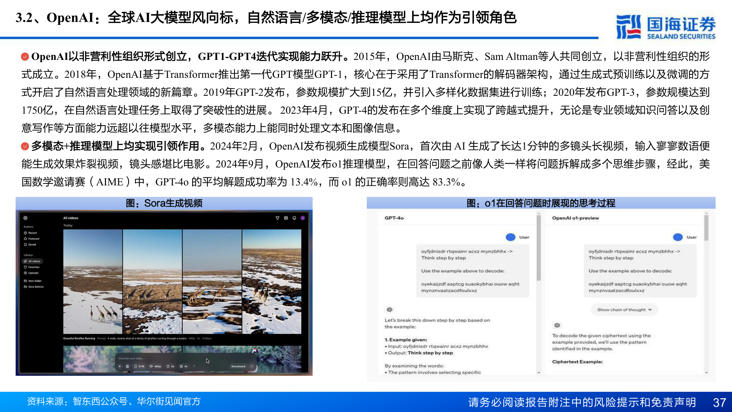Click the Graceful Giraffes Running title
The width and height of the screenshot is (732, 412).
coord(79,338)
